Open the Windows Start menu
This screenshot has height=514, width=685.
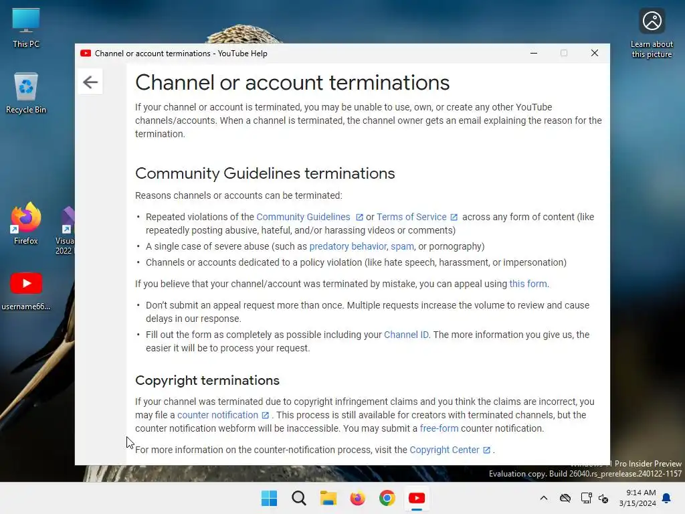click(x=269, y=498)
